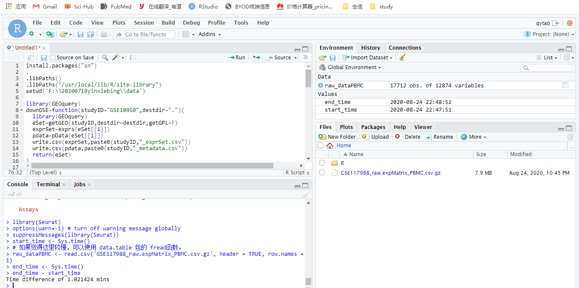This screenshot has width=579, height=288.
Task: Click editor horizontal scrollbar thumb
Action: [152, 165]
